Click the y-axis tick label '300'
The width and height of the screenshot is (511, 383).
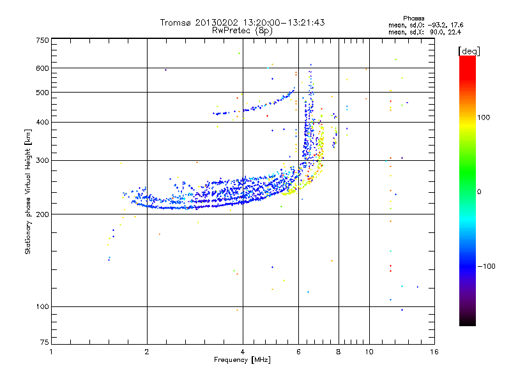pyautogui.click(x=43, y=161)
